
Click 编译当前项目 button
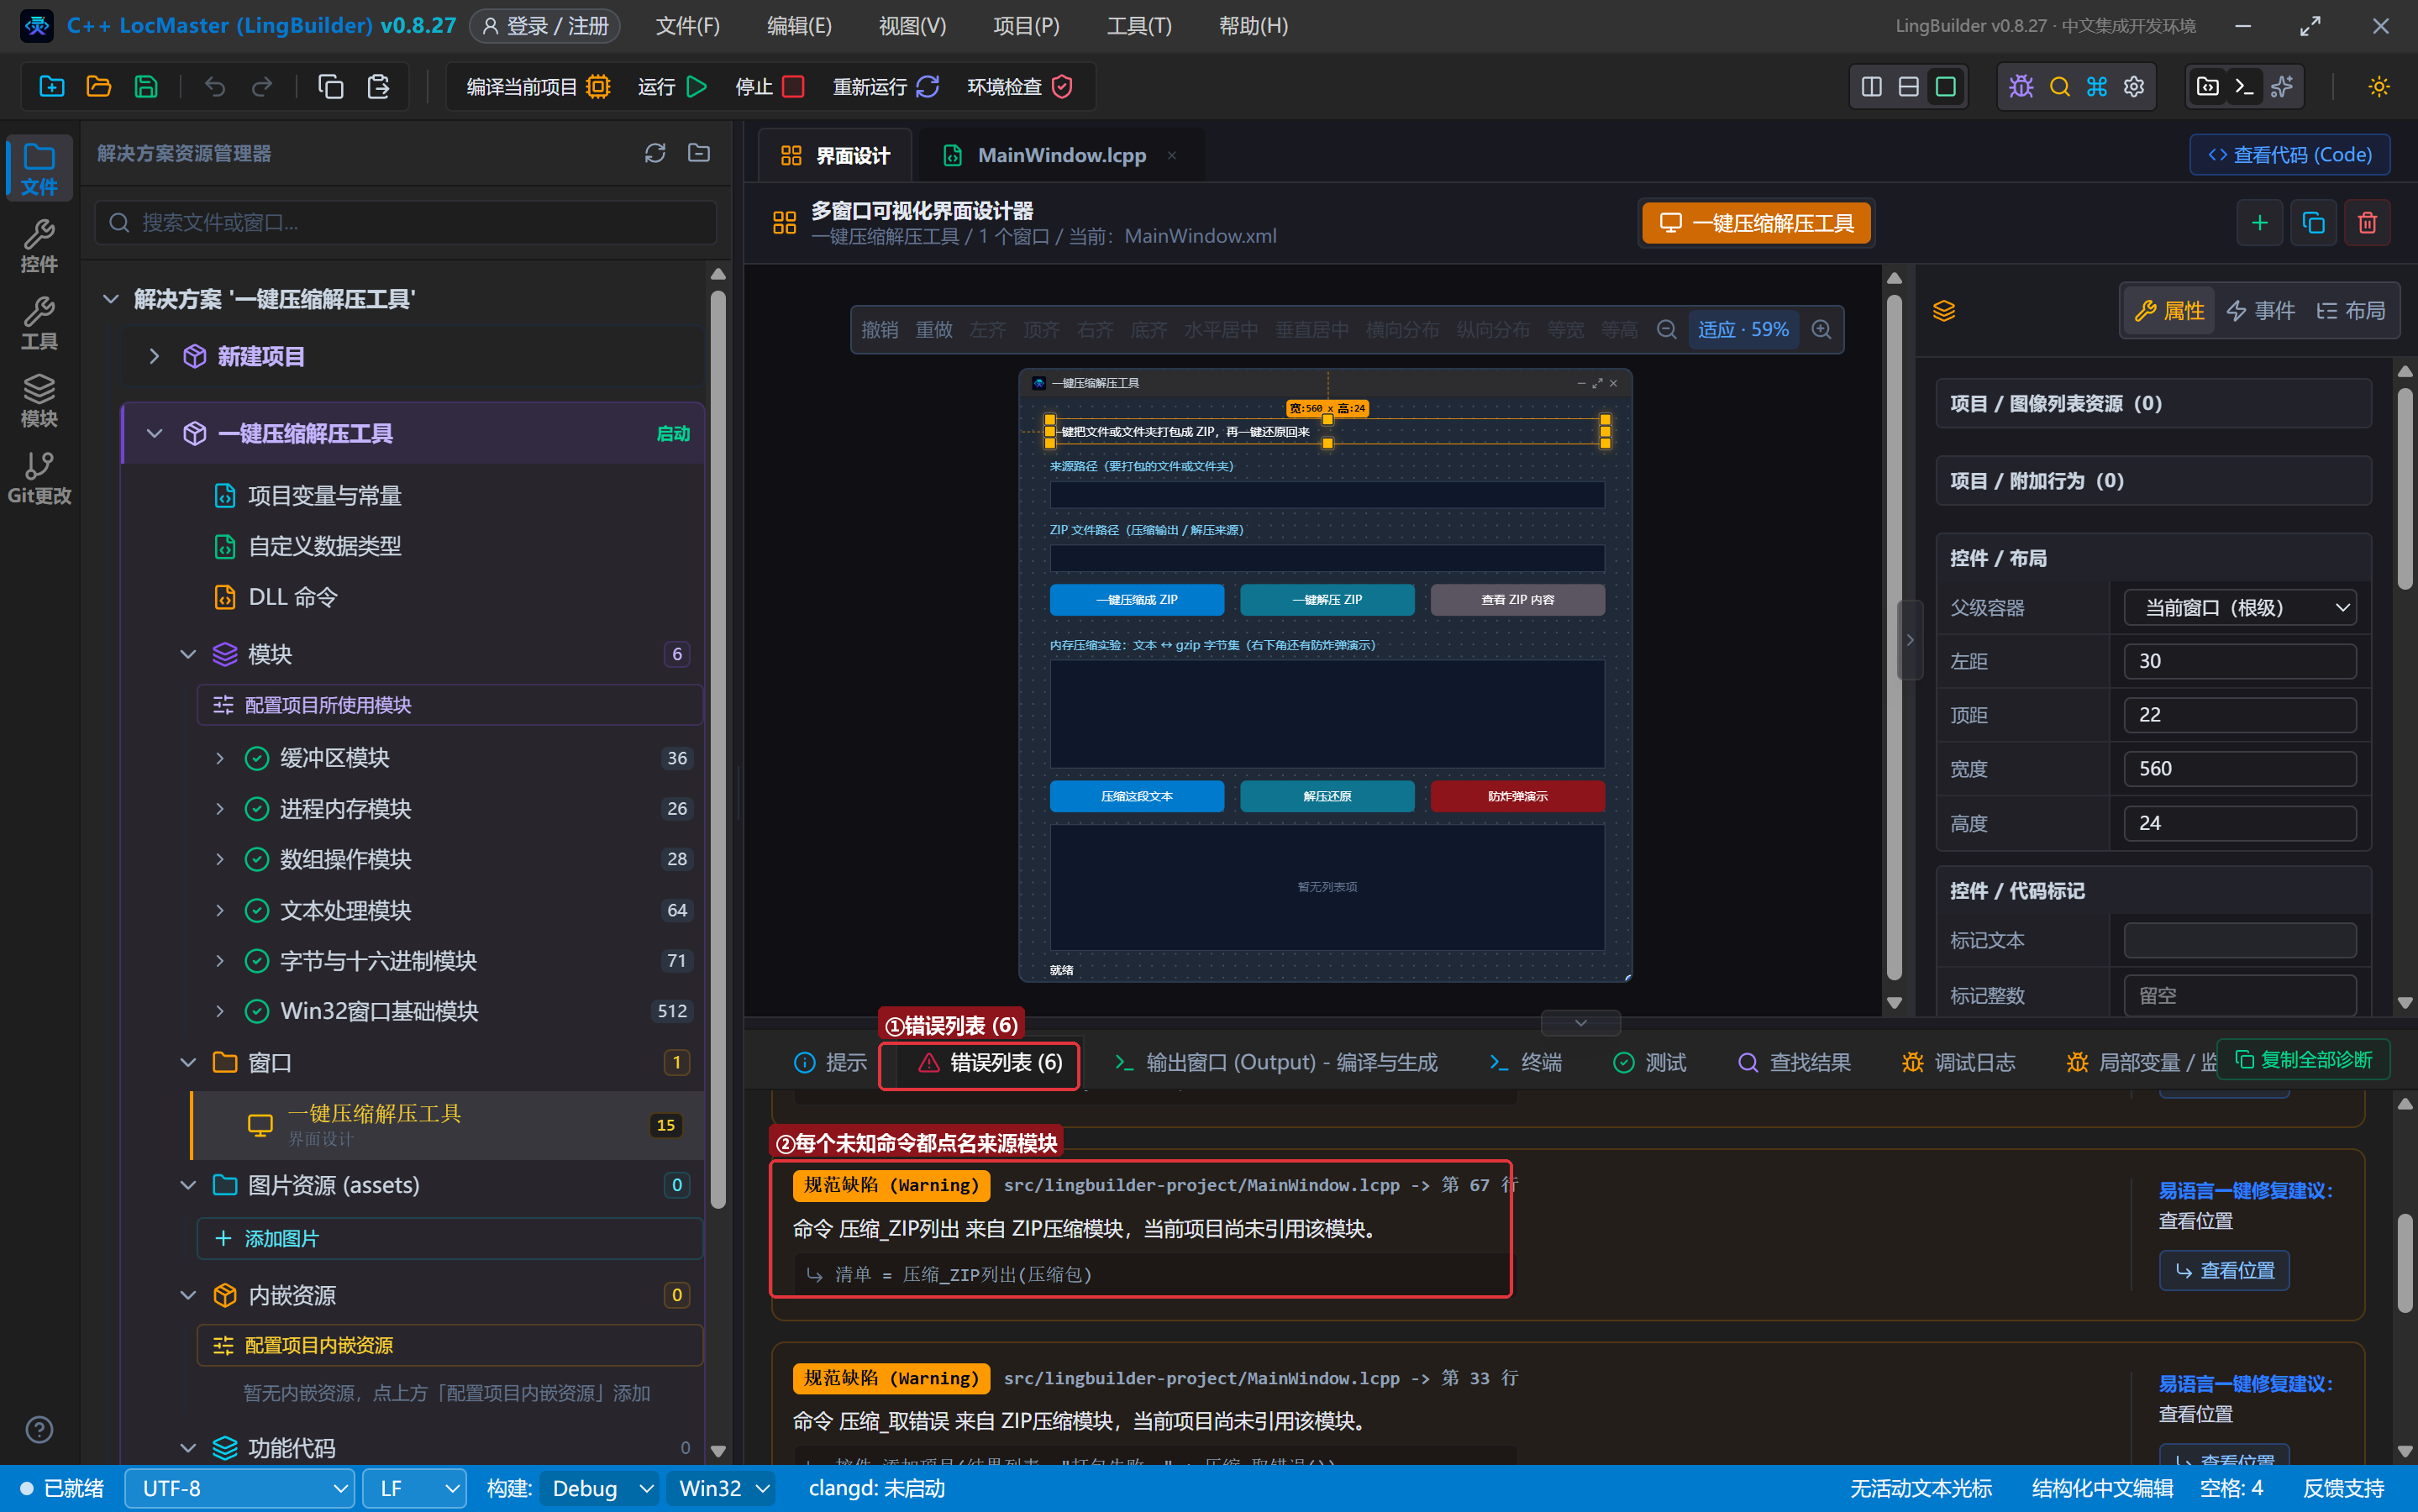[x=539, y=87]
